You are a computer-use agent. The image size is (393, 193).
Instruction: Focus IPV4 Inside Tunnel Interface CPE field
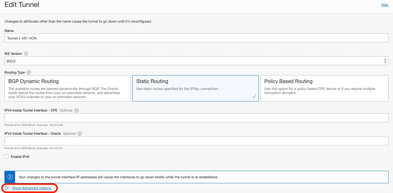pyautogui.click(x=196, y=118)
